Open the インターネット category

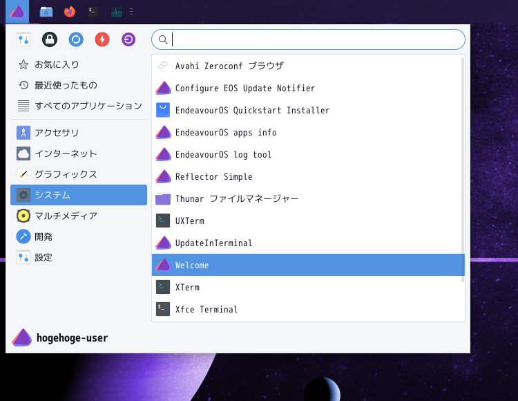[79, 153]
